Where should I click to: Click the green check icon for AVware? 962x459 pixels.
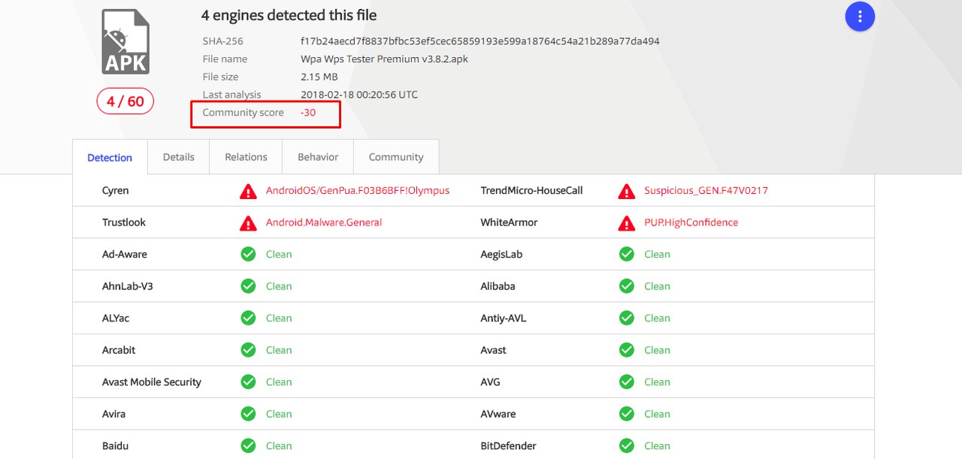tap(626, 414)
